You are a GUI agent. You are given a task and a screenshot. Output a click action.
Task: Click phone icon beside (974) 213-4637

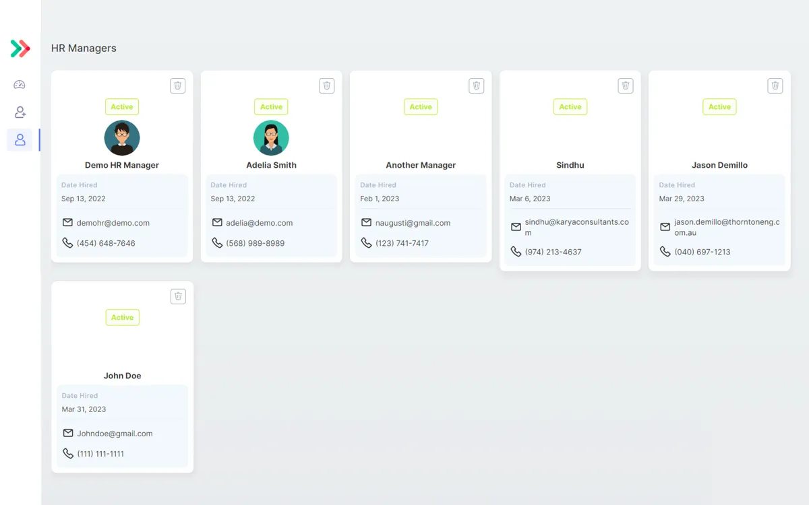pyautogui.click(x=516, y=252)
